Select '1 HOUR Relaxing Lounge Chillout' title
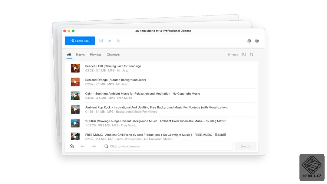Screen dimensions: 327x184 (x=155, y=121)
